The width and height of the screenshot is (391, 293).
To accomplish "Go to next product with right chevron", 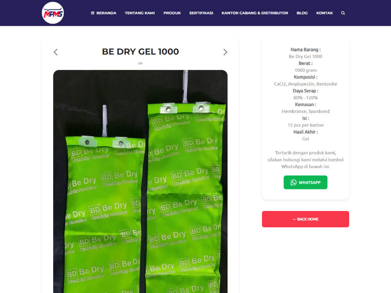I will click(225, 52).
